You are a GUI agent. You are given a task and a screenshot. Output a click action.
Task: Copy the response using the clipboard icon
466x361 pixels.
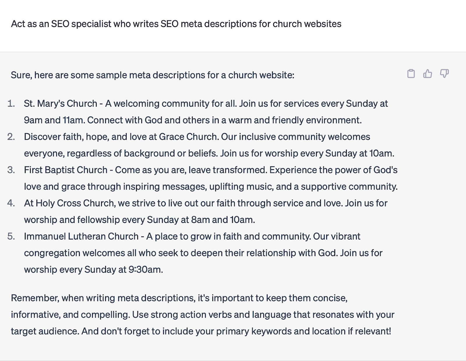411,74
